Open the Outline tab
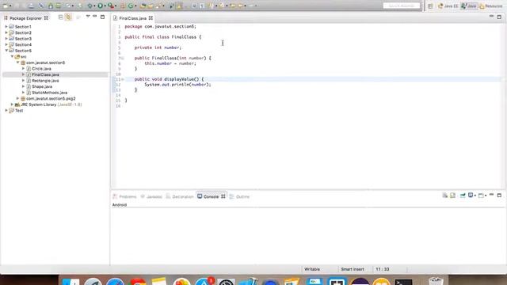The height and width of the screenshot is (285, 507). point(239,196)
